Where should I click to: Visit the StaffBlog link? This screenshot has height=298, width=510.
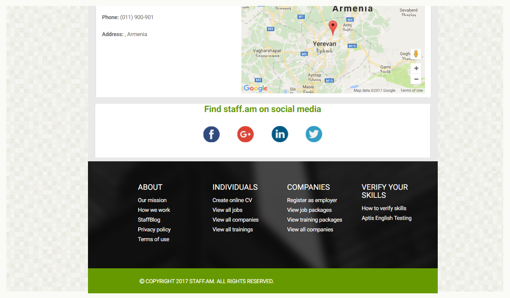point(149,220)
